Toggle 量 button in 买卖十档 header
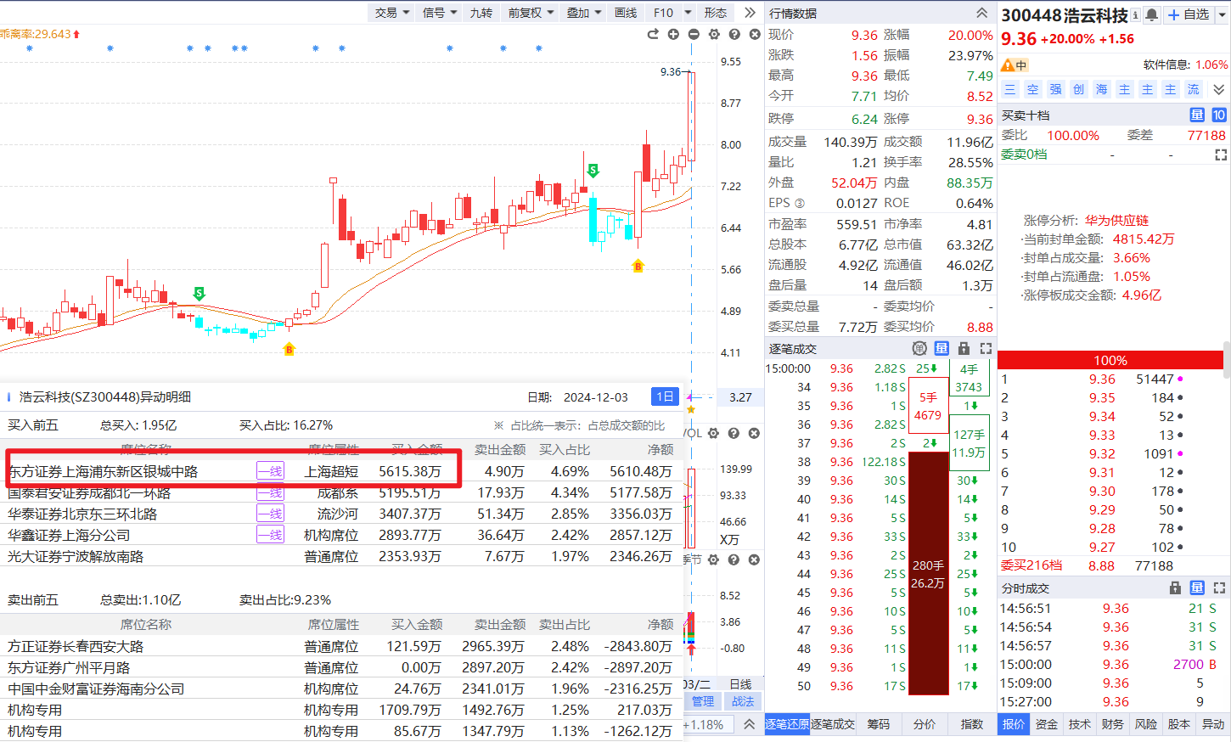 coord(1197,115)
